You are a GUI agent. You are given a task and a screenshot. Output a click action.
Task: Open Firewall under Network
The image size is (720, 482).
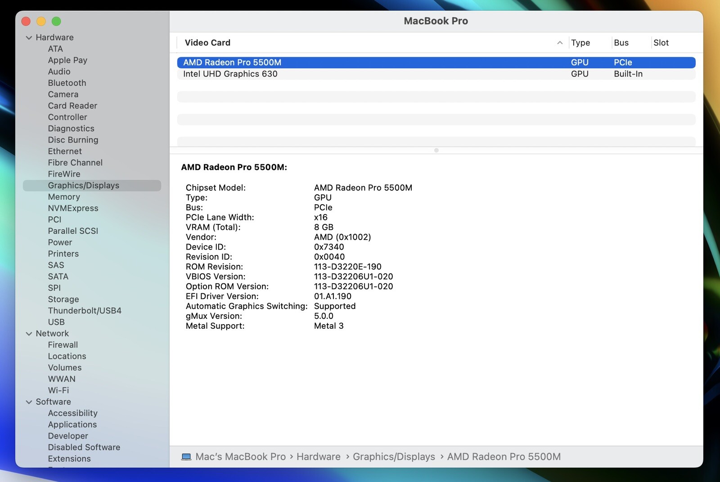[x=63, y=345]
